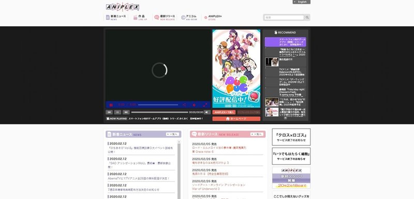Click the Aniplex logo at top
The width and height of the screenshot is (414, 199).
pos(123,7)
